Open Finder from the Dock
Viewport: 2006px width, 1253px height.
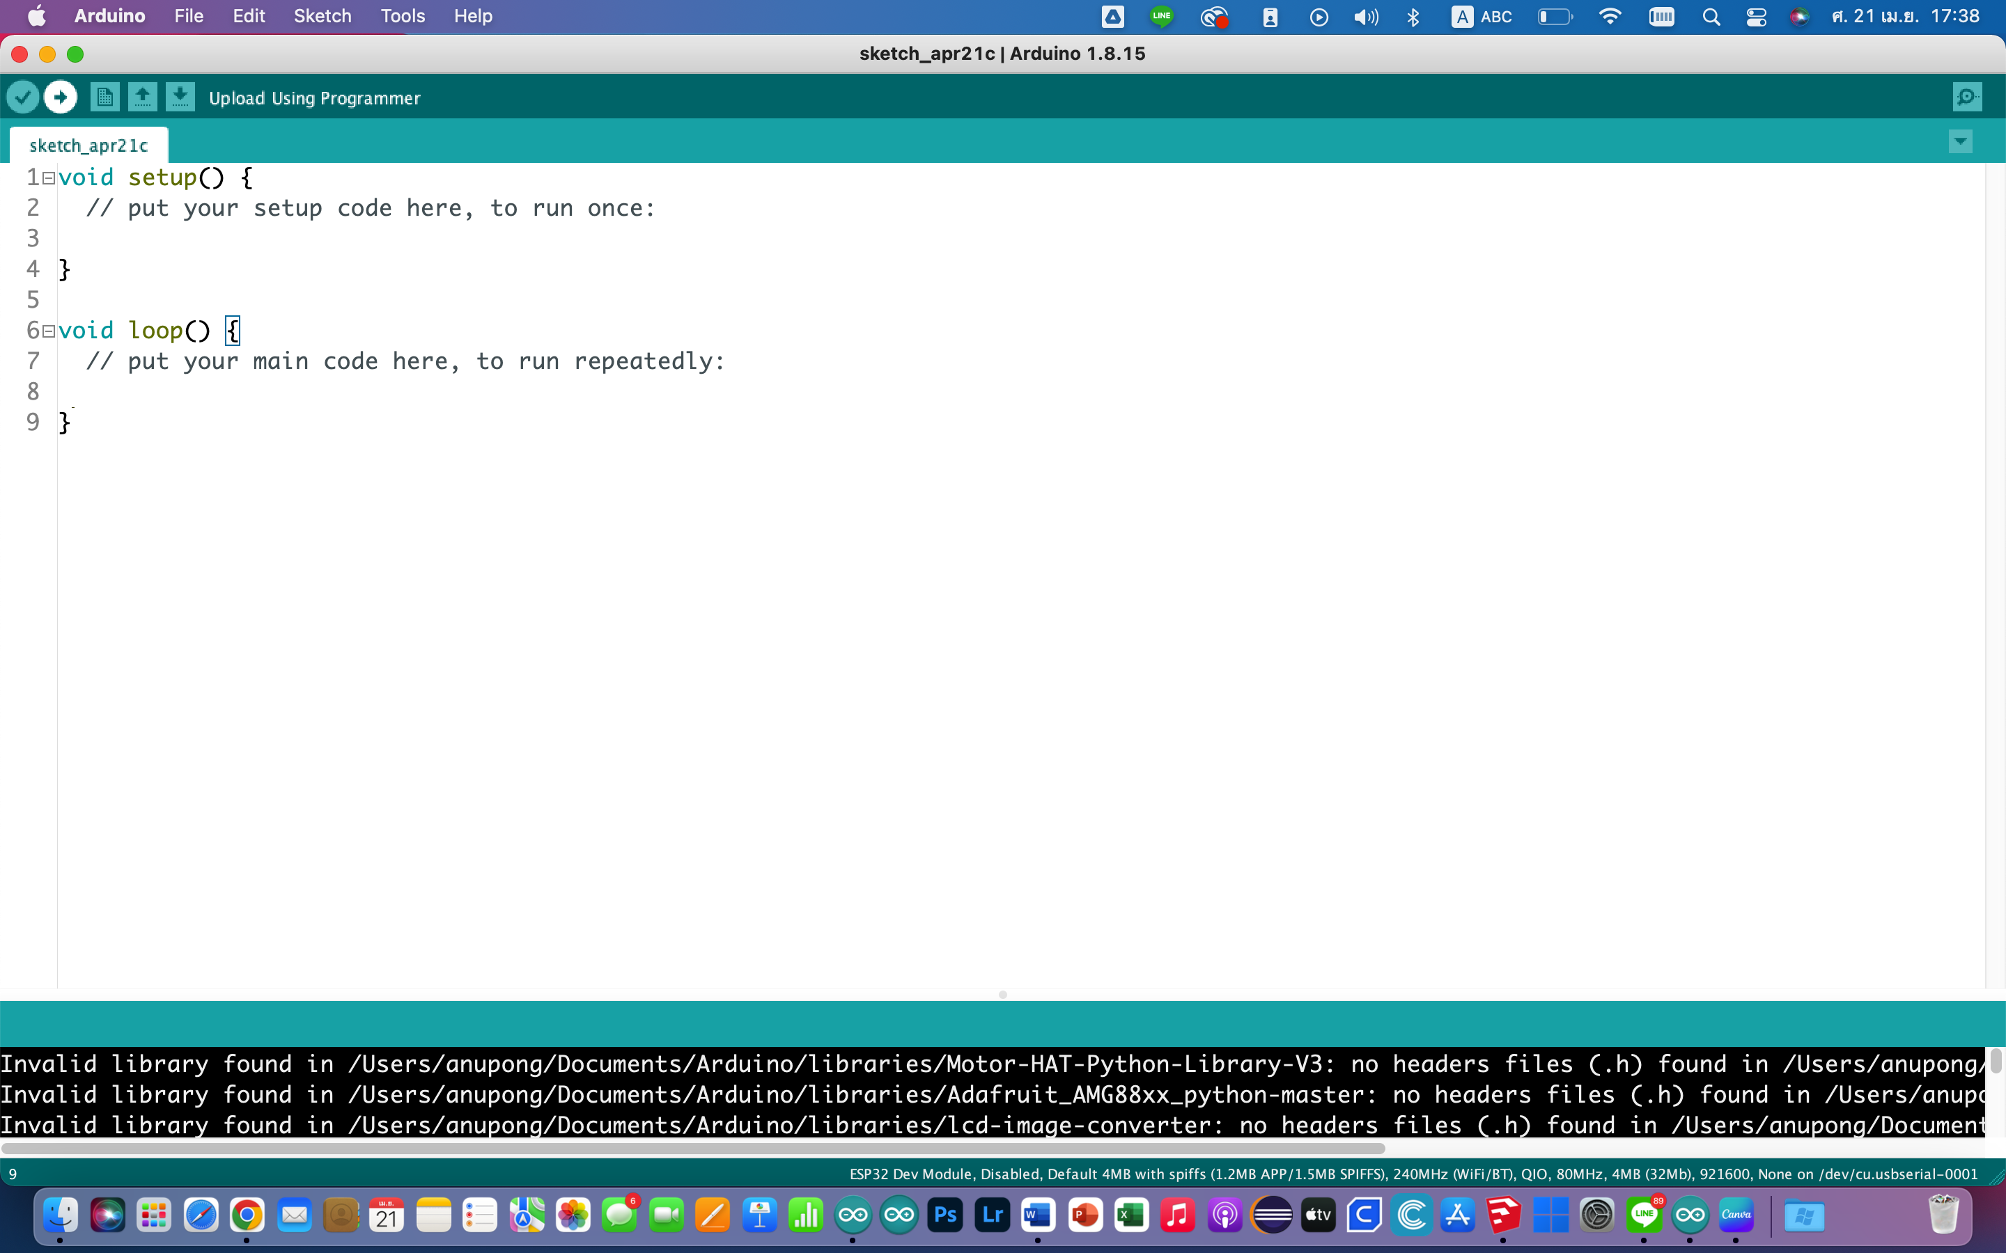coord(61,1215)
